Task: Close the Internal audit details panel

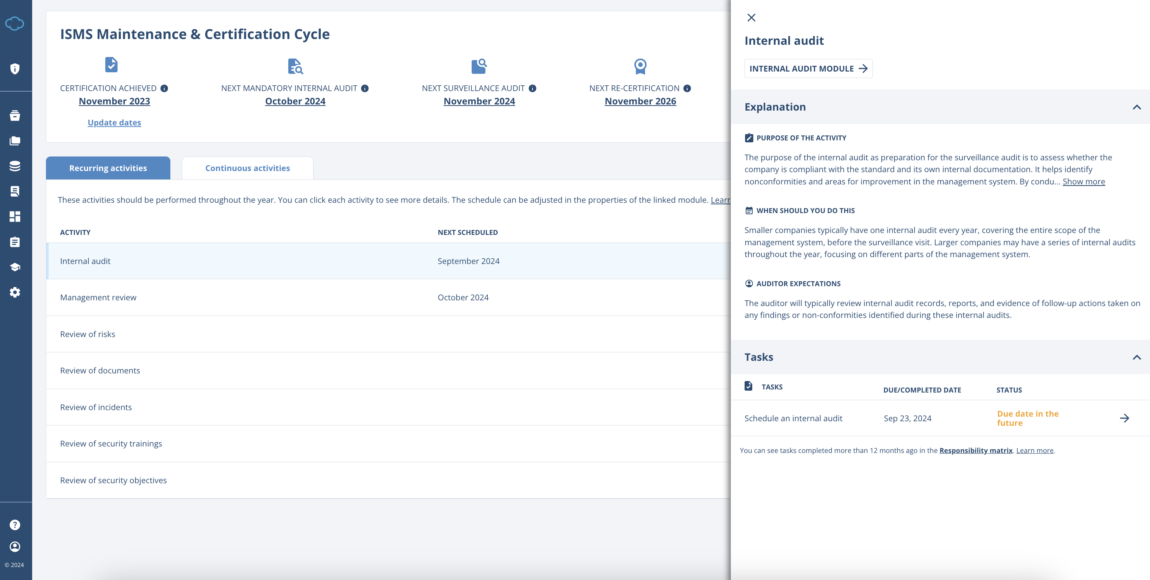Action: [751, 17]
